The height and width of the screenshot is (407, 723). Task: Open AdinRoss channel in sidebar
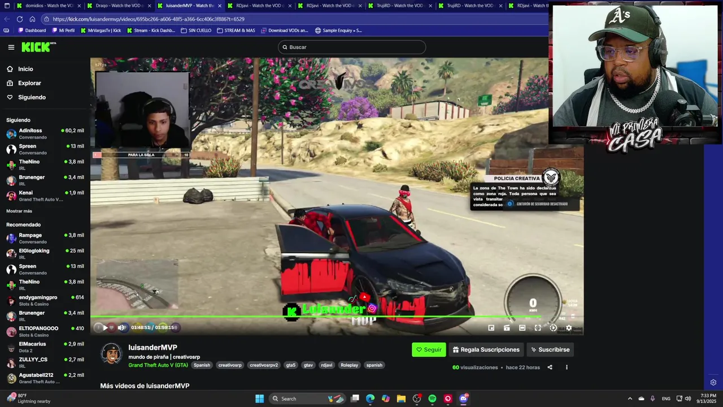click(45, 133)
